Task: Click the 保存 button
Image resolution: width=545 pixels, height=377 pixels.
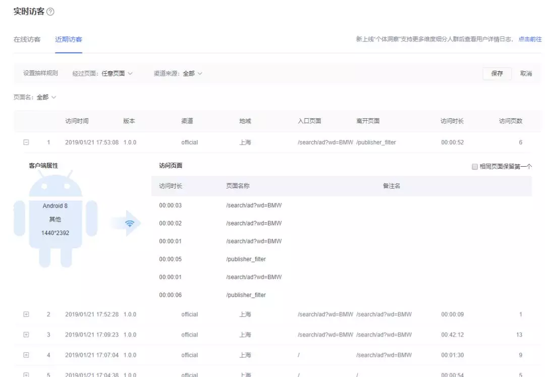Action: (x=497, y=74)
